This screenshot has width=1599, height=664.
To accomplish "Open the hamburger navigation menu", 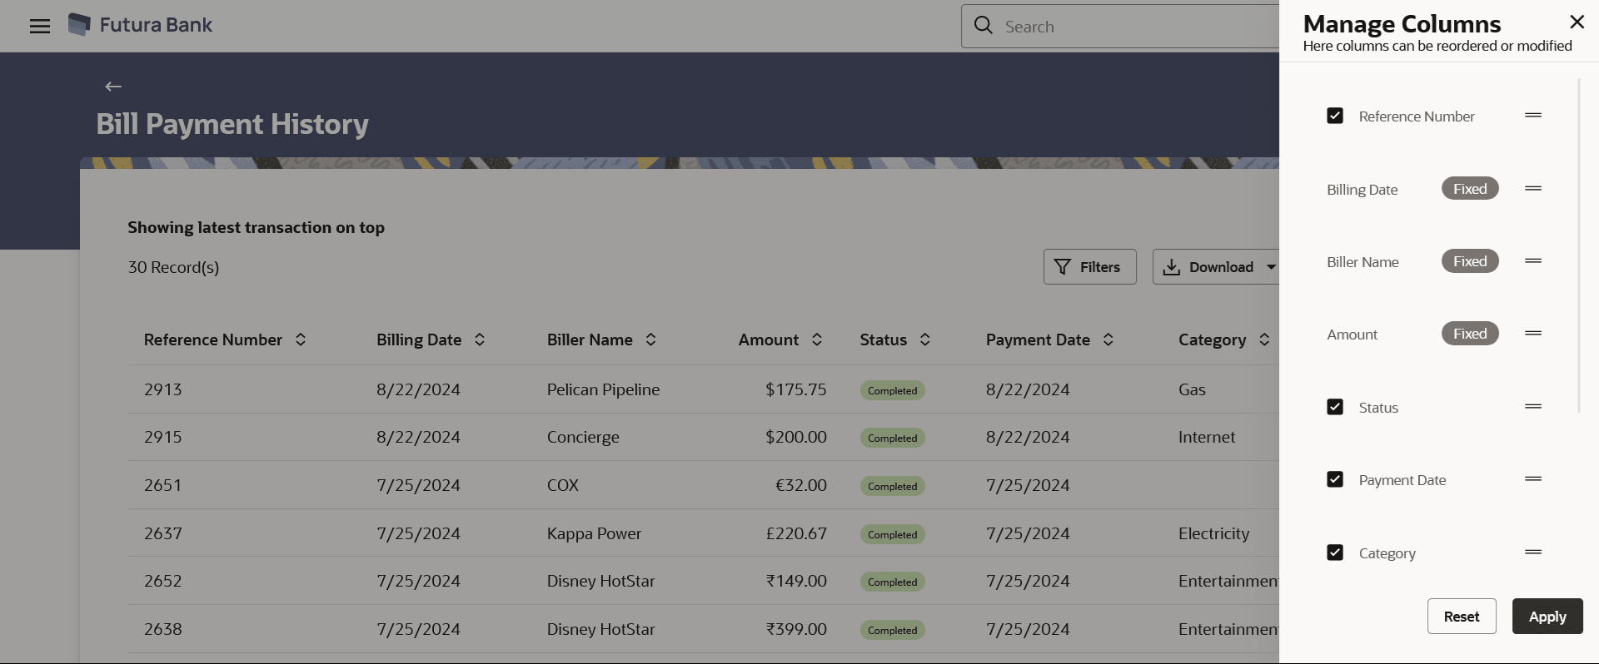I will (40, 26).
